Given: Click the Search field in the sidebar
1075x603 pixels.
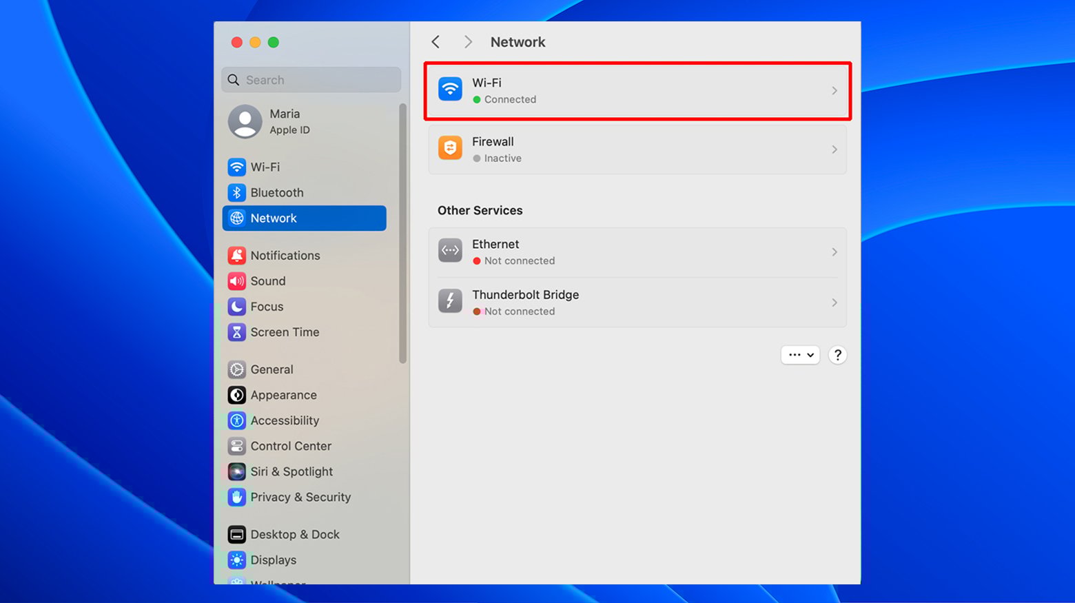Looking at the screenshot, I should click(x=311, y=80).
